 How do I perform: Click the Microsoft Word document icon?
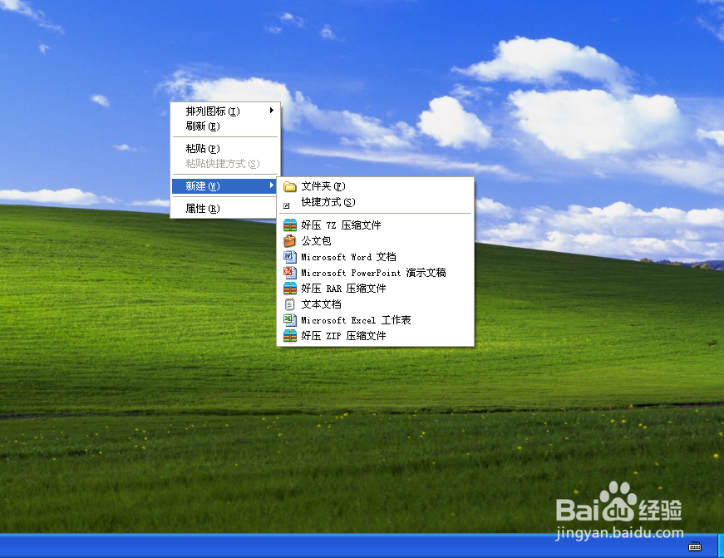[290, 257]
